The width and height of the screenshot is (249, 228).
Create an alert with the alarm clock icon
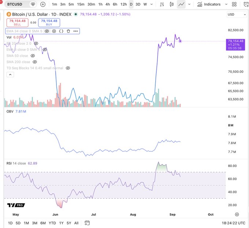coord(246,4)
